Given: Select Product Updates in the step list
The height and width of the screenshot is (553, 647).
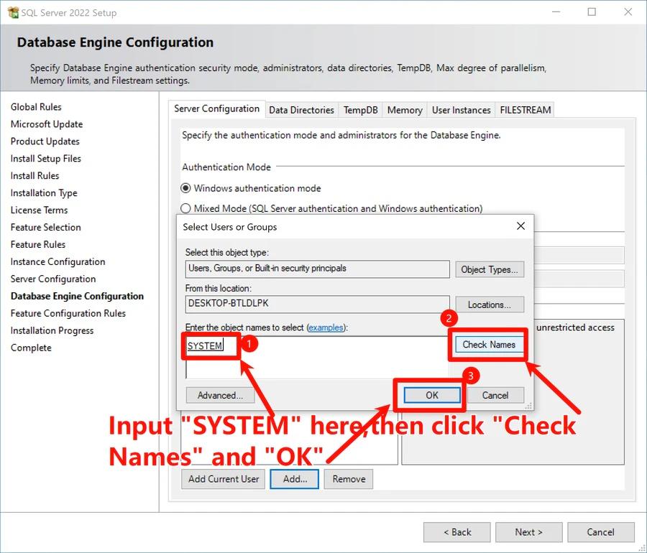Looking at the screenshot, I should 45,141.
